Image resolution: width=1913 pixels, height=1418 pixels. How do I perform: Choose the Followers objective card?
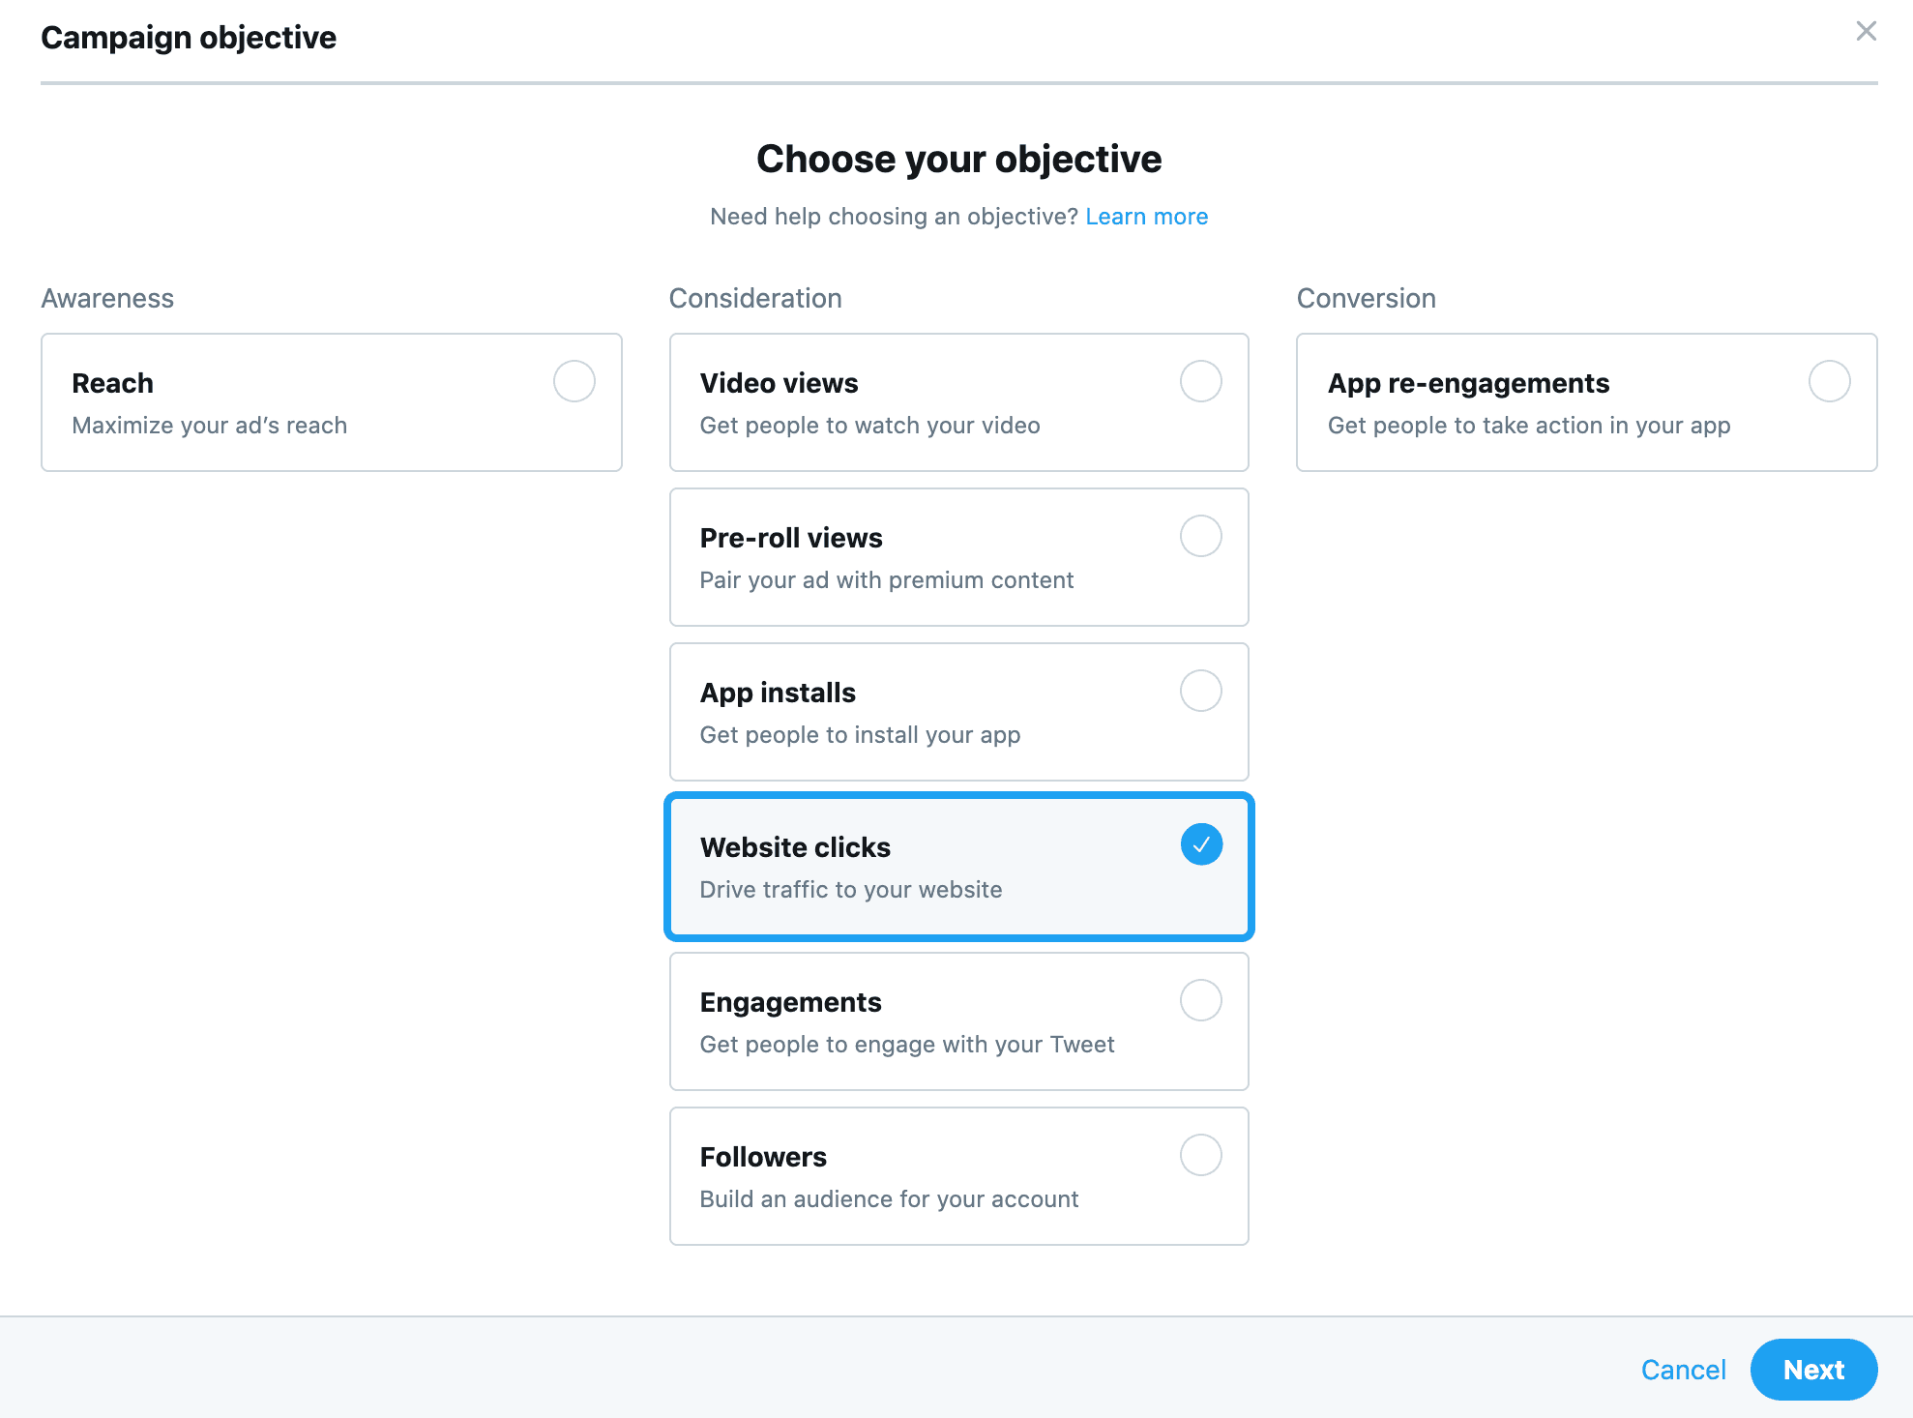coord(958,1176)
